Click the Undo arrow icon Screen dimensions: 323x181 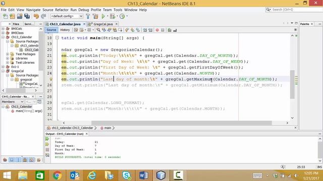point(36,16)
